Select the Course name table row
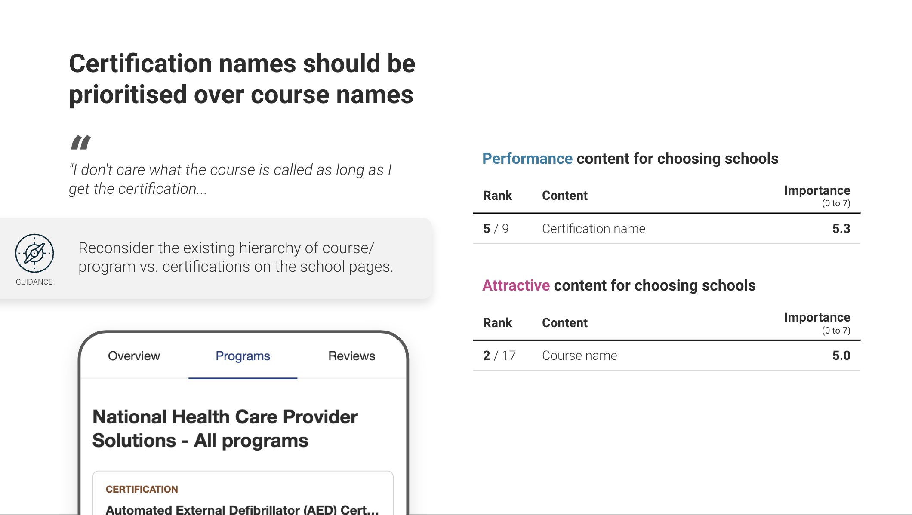The height and width of the screenshot is (515, 912). click(666, 356)
